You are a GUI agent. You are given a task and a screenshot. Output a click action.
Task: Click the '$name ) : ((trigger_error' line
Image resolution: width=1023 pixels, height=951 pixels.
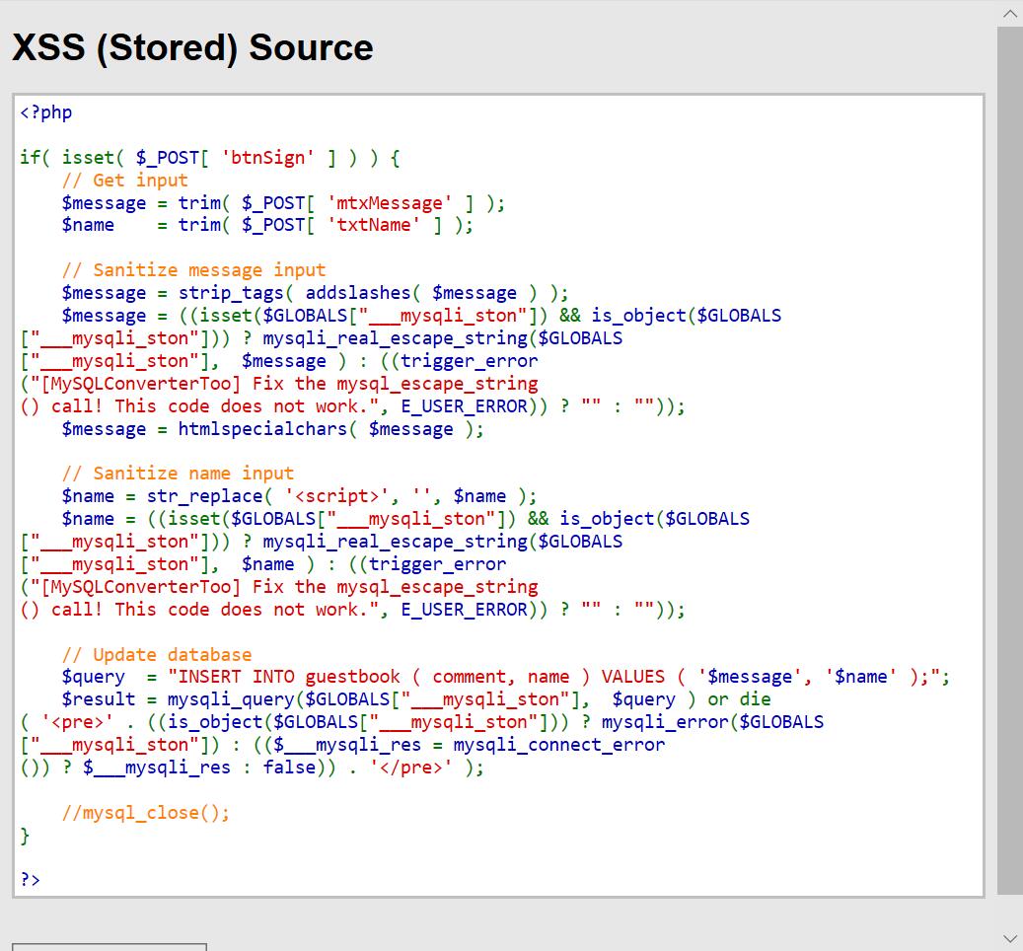(x=263, y=564)
